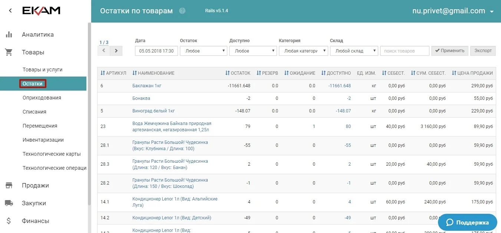The height and width of the screenshot is (233, 501).
Task: Collapse the sidebar with the left chevron
Action: (10, 10)
